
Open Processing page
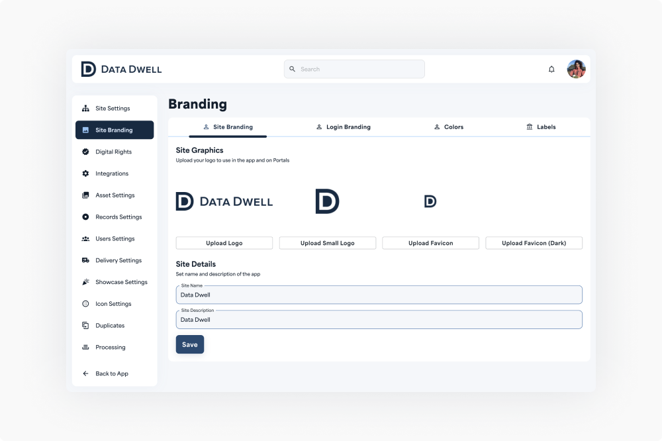click(x=115, y=347)
